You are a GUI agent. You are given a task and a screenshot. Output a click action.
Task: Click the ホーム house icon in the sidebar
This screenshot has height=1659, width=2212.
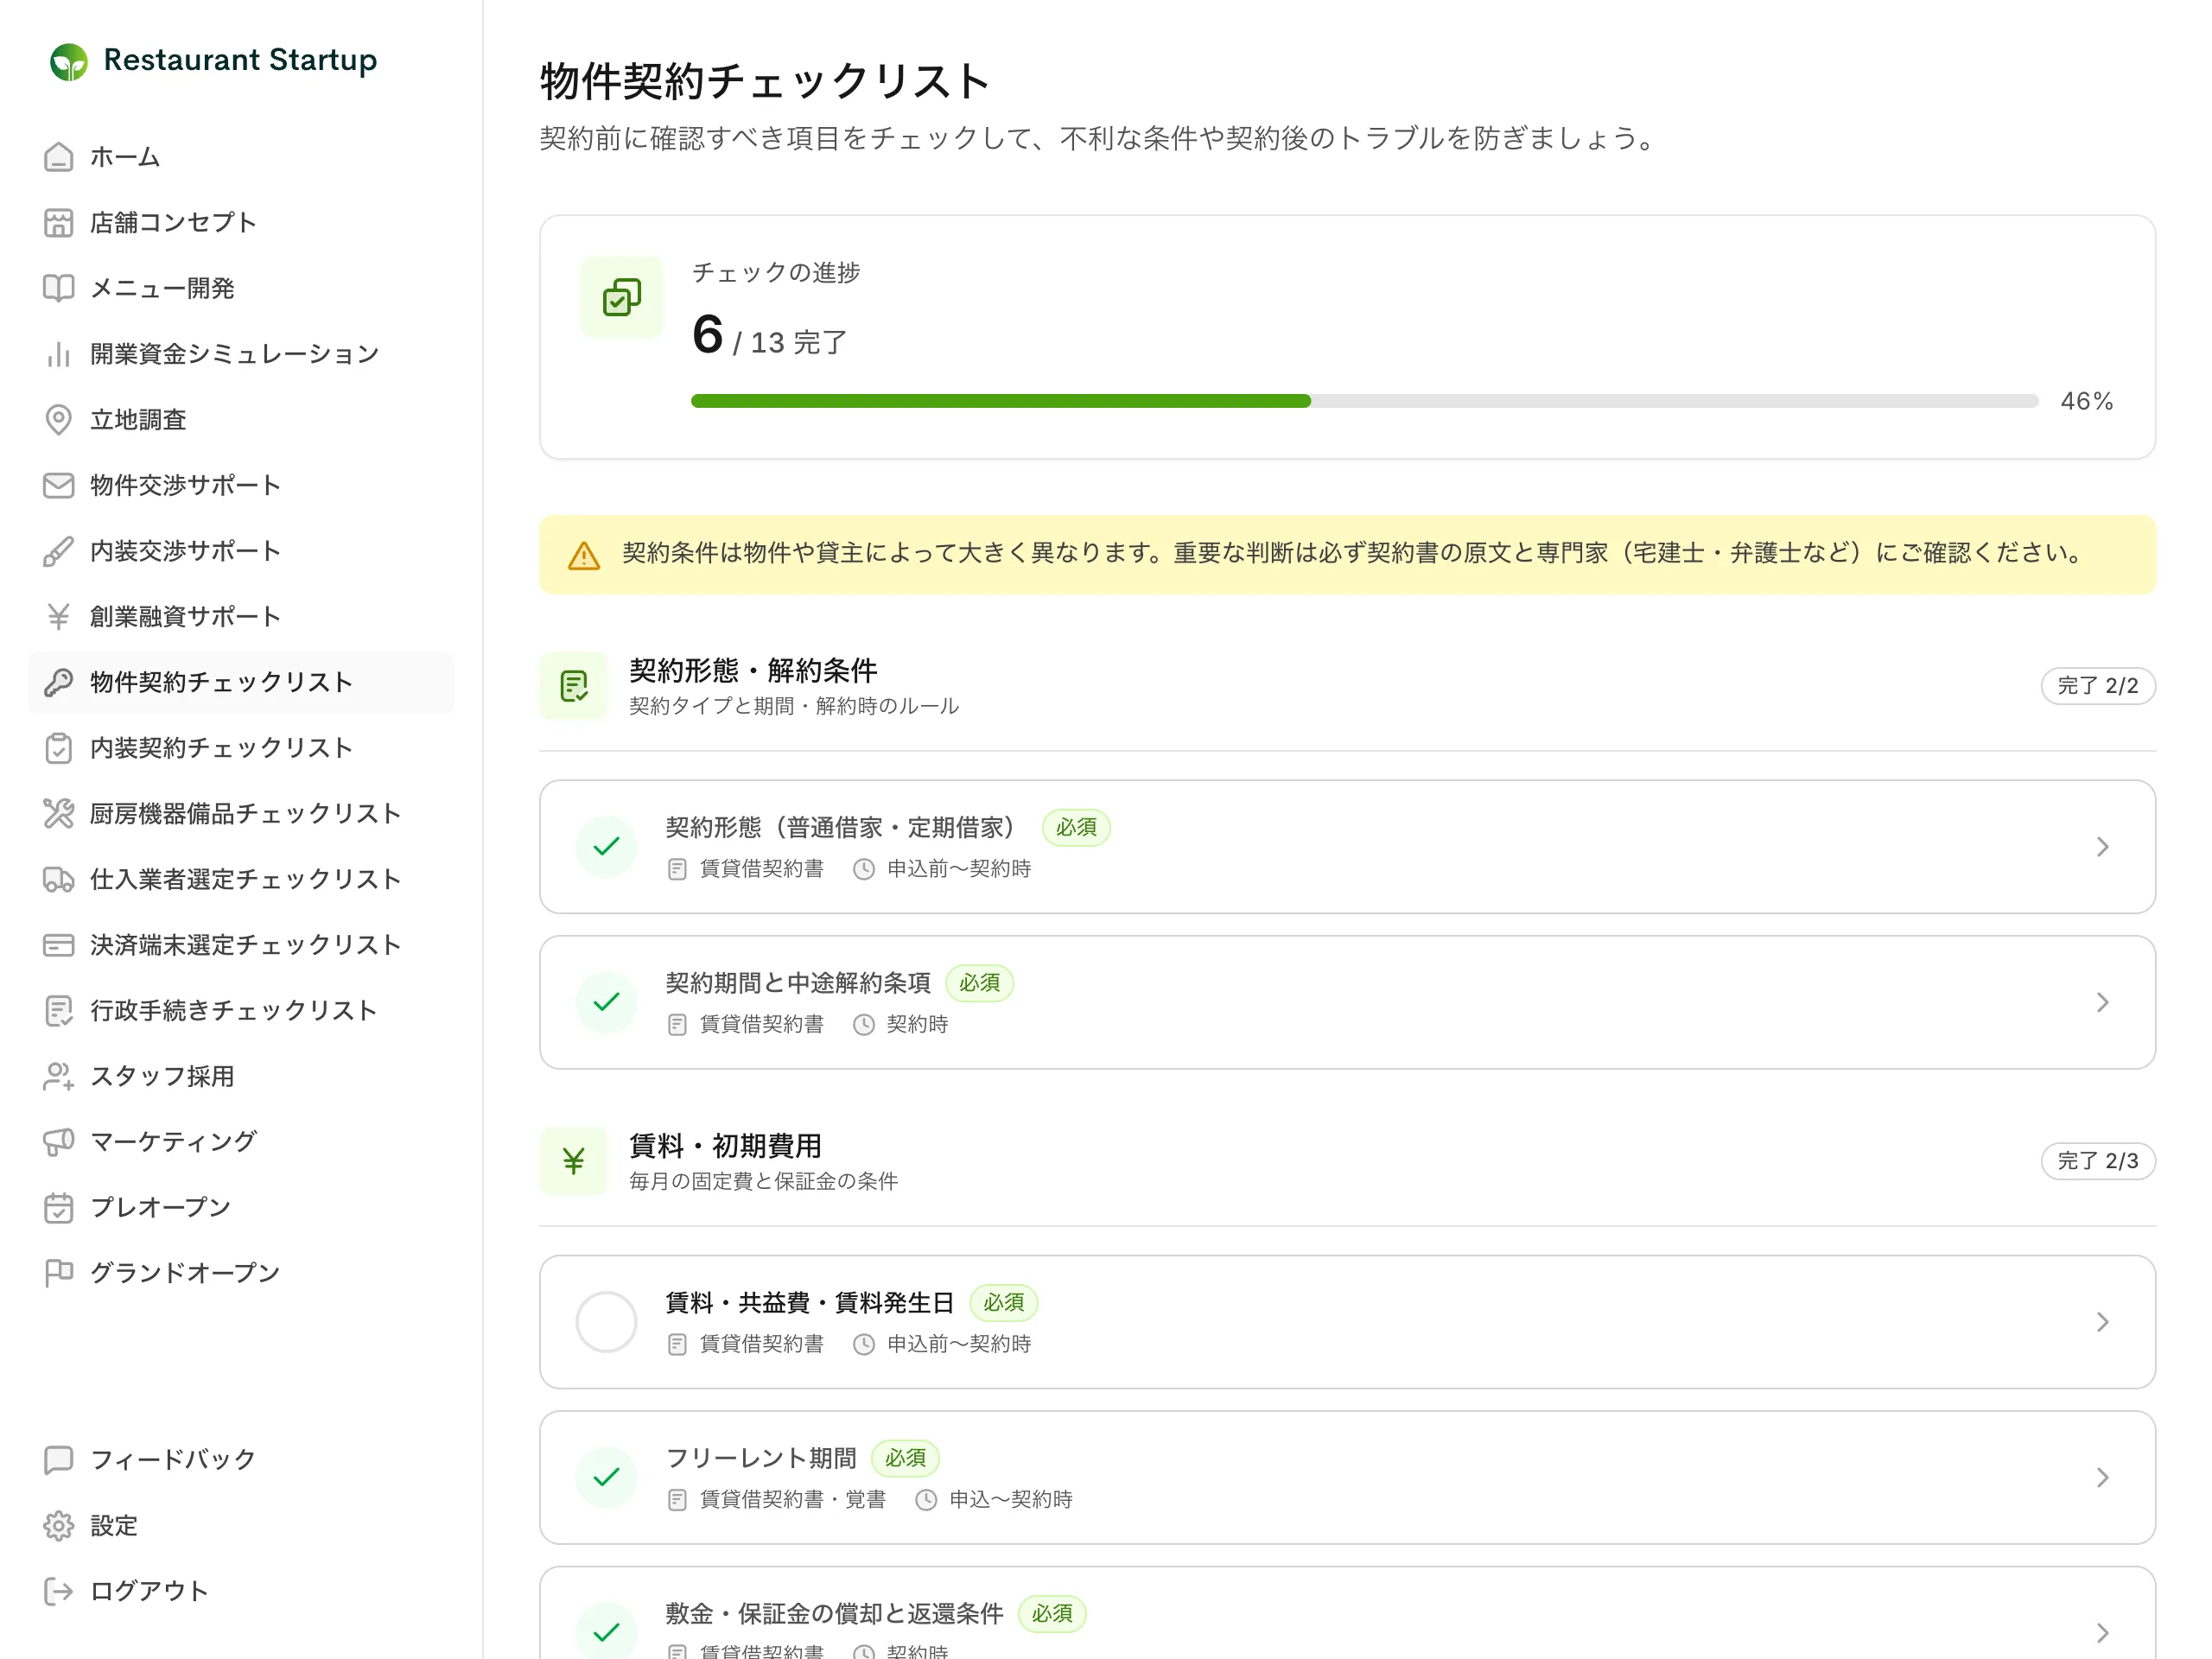tap(59, 157)
